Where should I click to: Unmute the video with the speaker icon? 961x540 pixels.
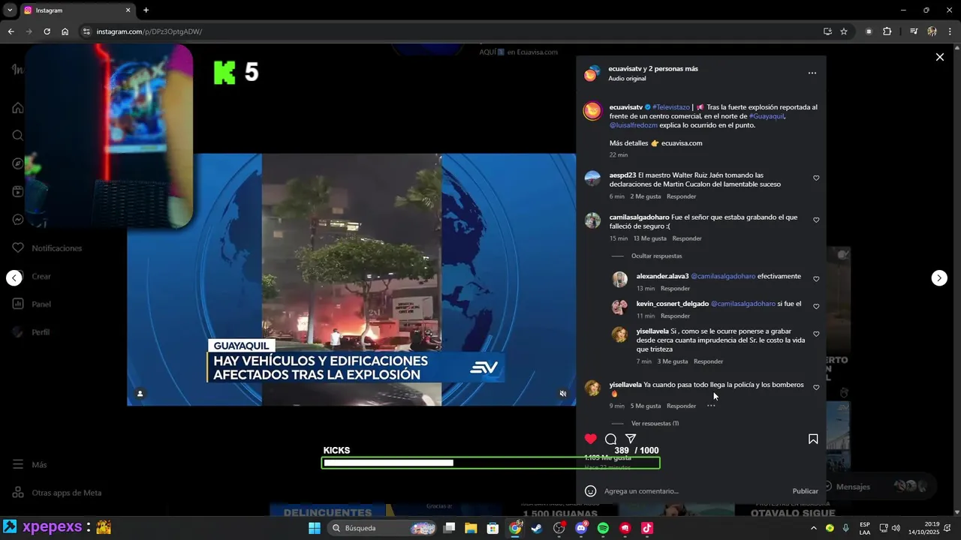pyautogui.click(x=563, y=393)
